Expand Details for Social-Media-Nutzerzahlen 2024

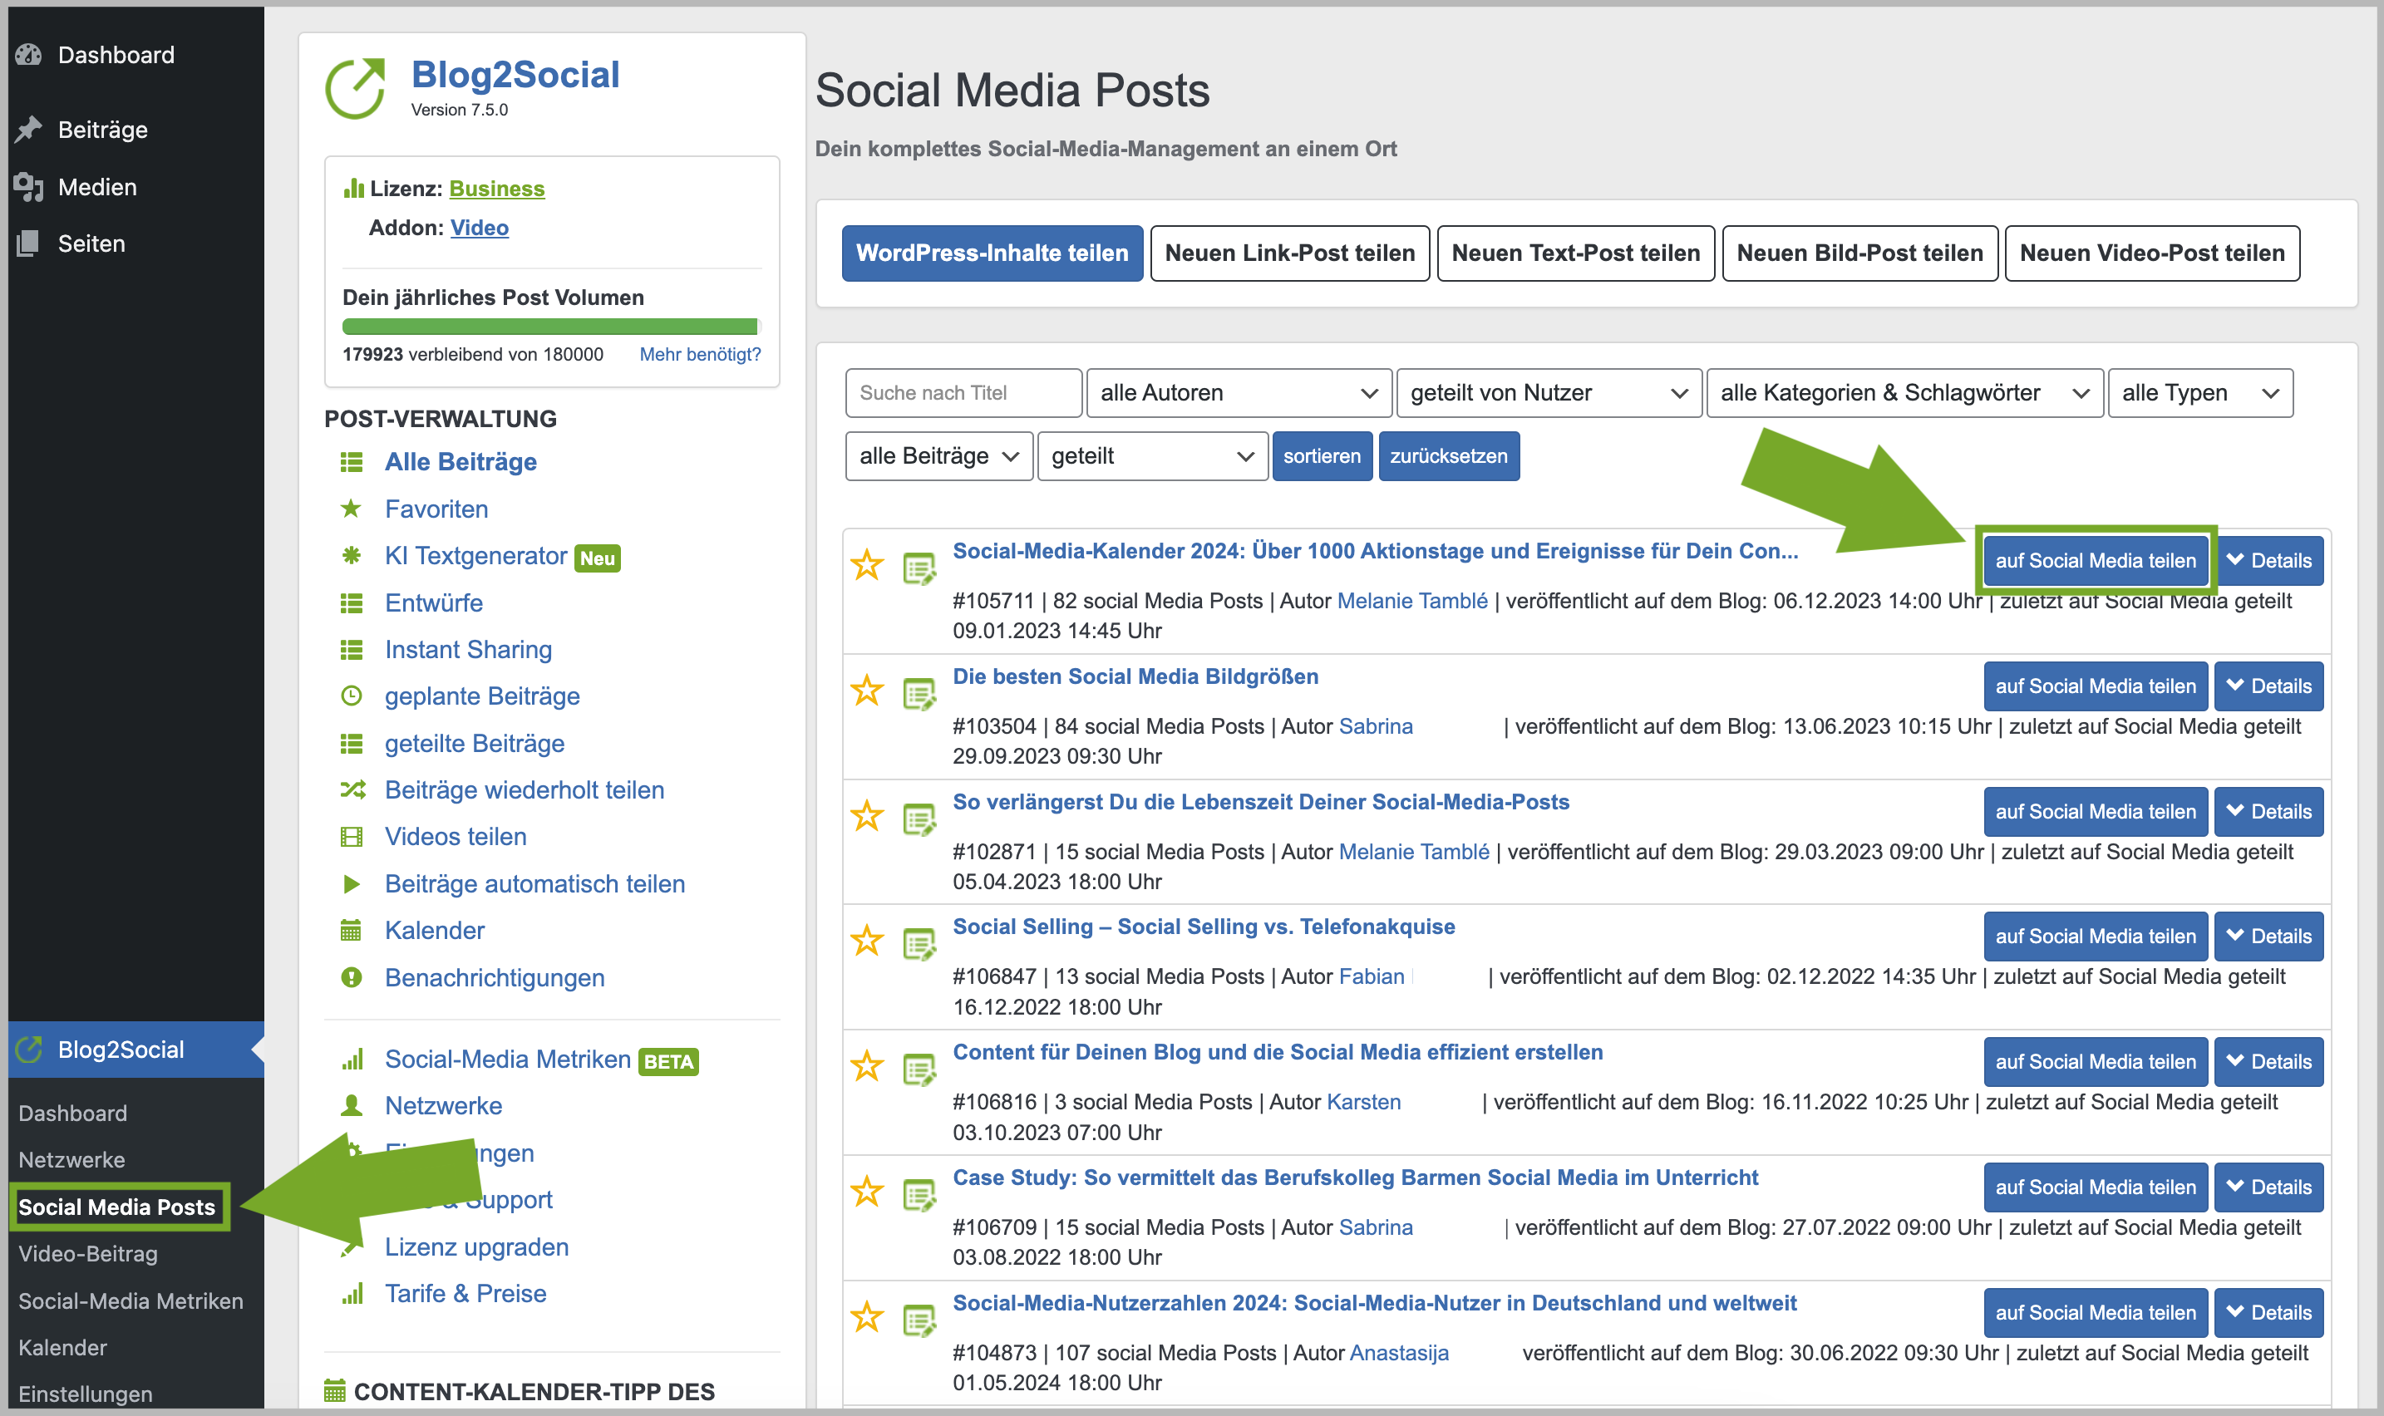pos(2268,1313)
